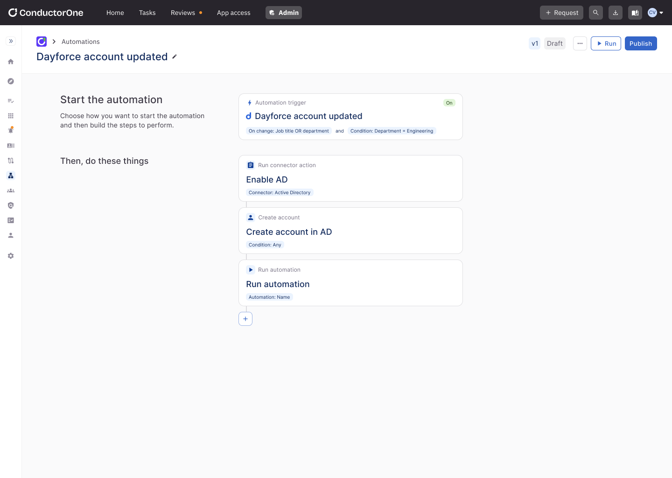This screenshot has height=478, width=672.
Task: Open the docs book icon in top bar
Action: tap(635, 13)
